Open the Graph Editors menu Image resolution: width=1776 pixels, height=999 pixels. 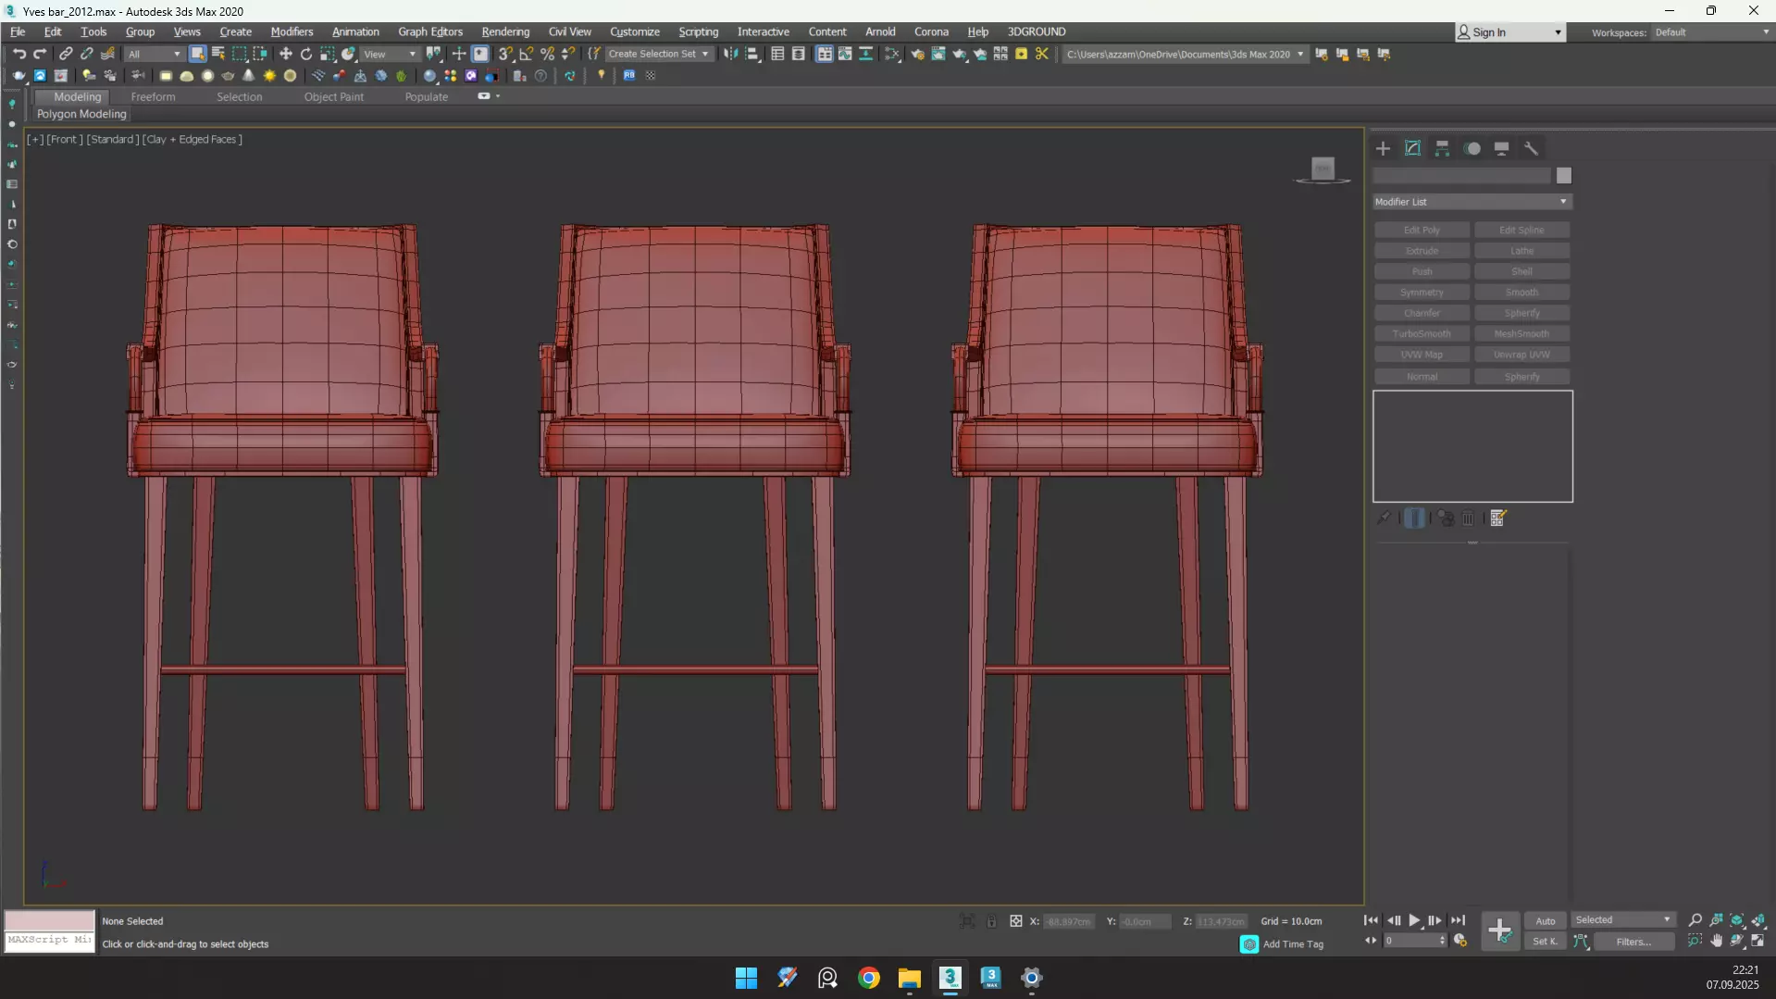pyautogui.click(x=430, y=32)
